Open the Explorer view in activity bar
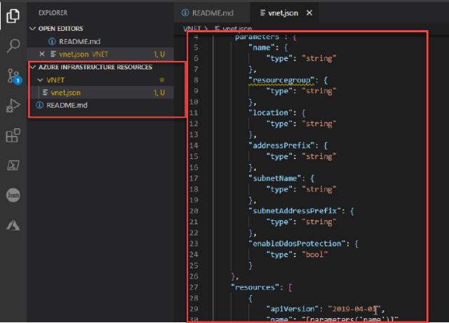Image resolution: width=449 pixels, height=323 pixels. (x=13, y=15)
